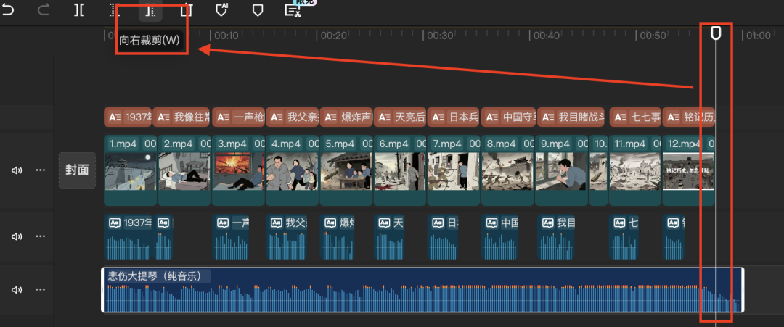The image size is (784, 327).
Task: Open more options for music track
Action: tap(41, 290)
